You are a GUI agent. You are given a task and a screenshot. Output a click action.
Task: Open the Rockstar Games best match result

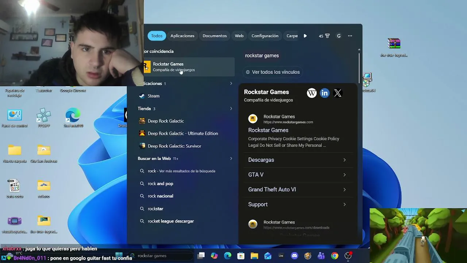click(189, 67)
